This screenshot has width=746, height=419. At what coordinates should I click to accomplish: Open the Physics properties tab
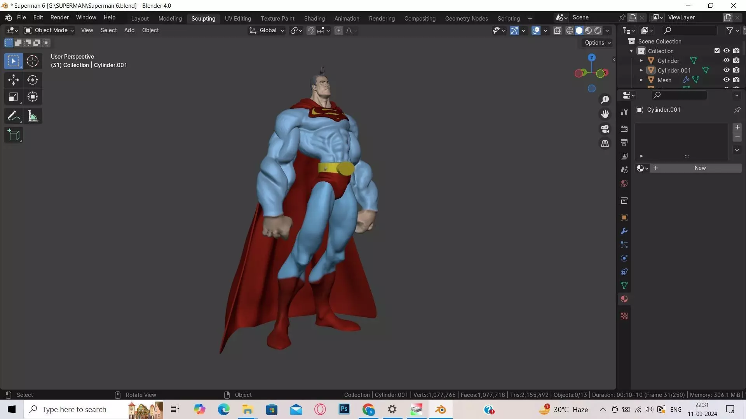point(624,258)
